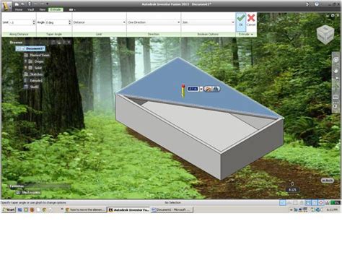This screenshot has width=342, height=273.
Task: Click the red-tipped distance arrow manipulator
Action: (183, 90)
